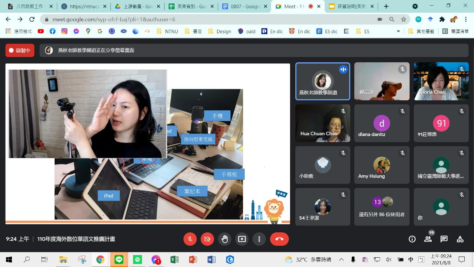Click the 錄製中 recording indicator
Image resolution: width=474 pixels, height=267 pixels.
tap(20, 50)
